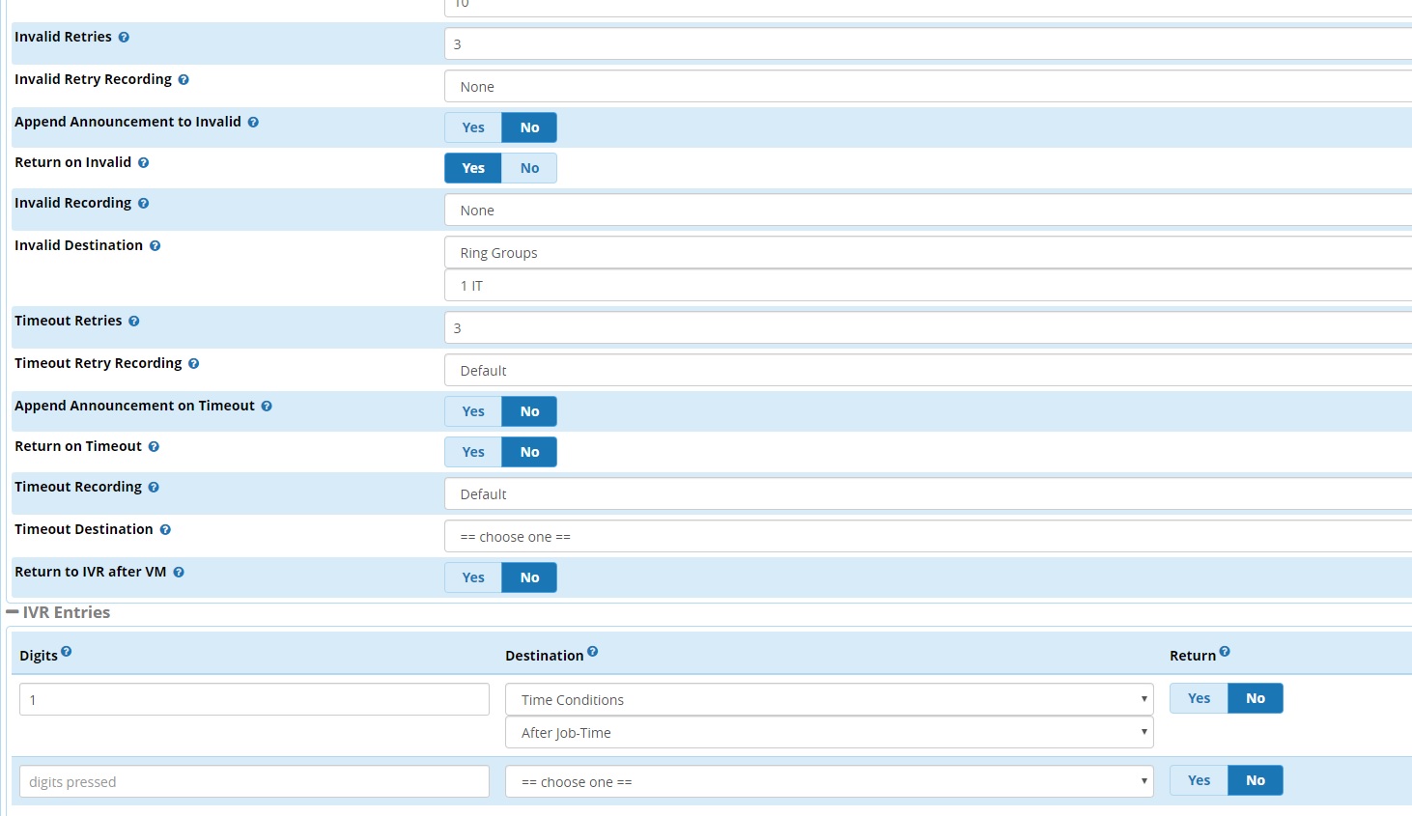
Task: Show help for Invalid Destination
Action: coord(155,246)
